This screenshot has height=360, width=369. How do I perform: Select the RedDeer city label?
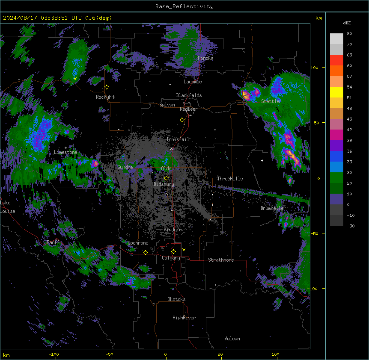coord(188,109)
